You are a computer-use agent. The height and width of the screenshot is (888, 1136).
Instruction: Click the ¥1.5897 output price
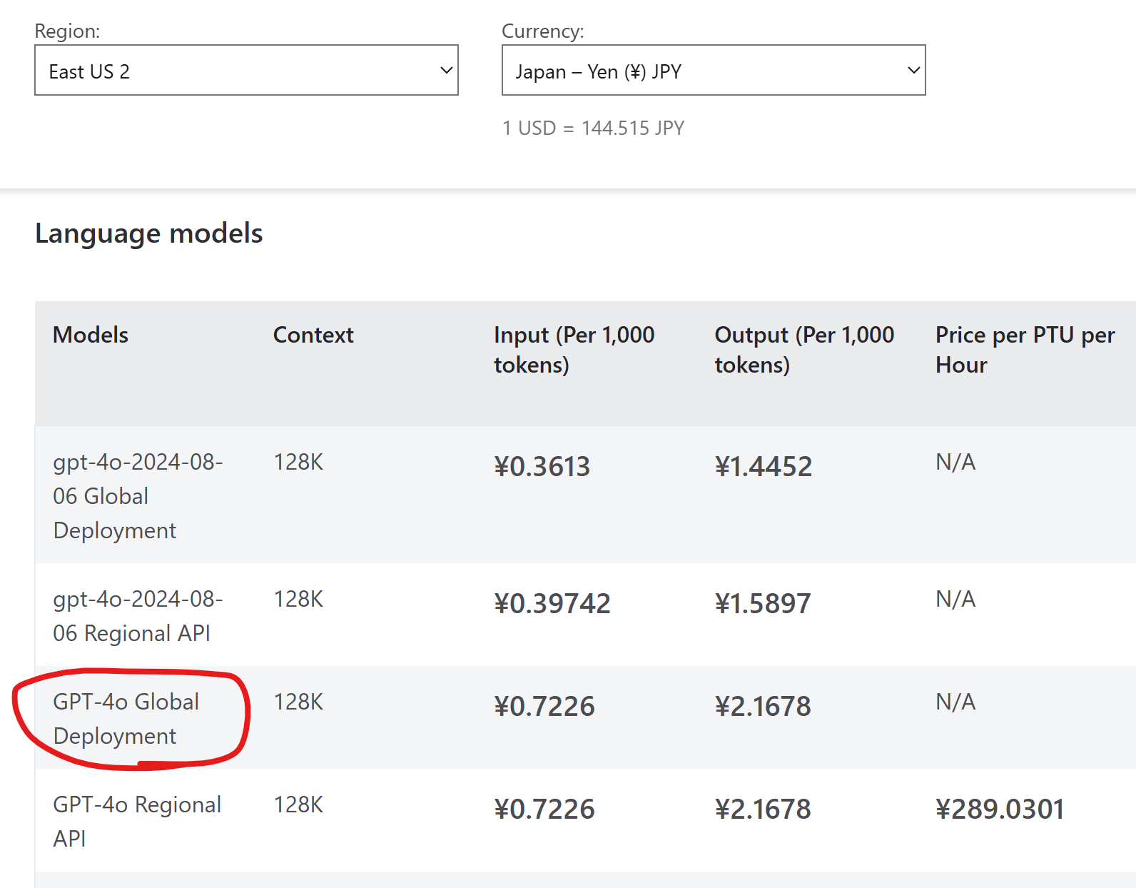763,604
